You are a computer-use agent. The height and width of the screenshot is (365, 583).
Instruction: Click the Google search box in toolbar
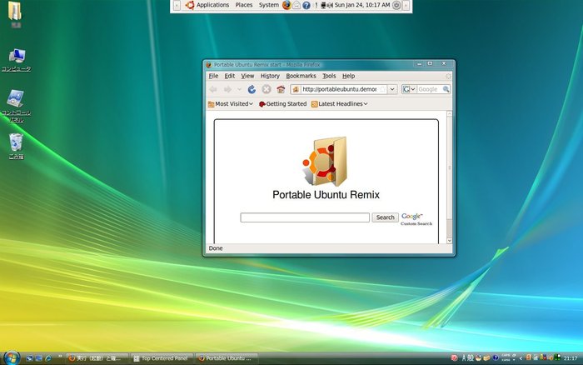pyautogui.click(x=430, y=89)
